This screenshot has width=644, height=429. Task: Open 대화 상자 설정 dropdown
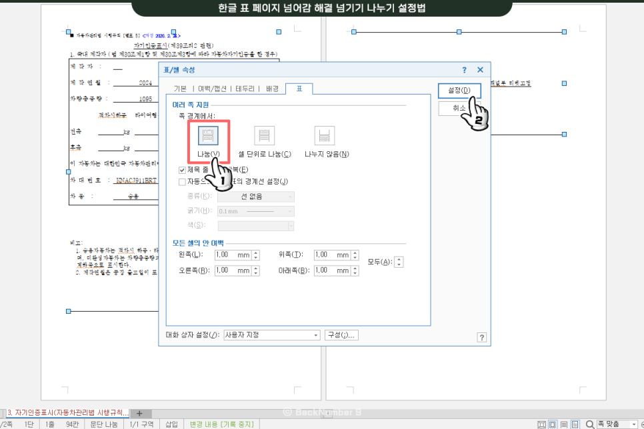pos(272,335)
